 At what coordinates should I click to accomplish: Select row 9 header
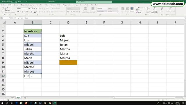tap(3, 62)
